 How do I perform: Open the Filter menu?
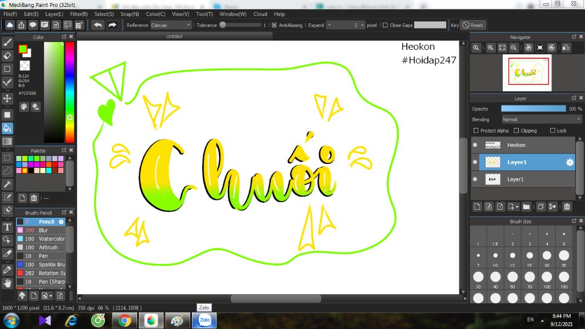79,14
